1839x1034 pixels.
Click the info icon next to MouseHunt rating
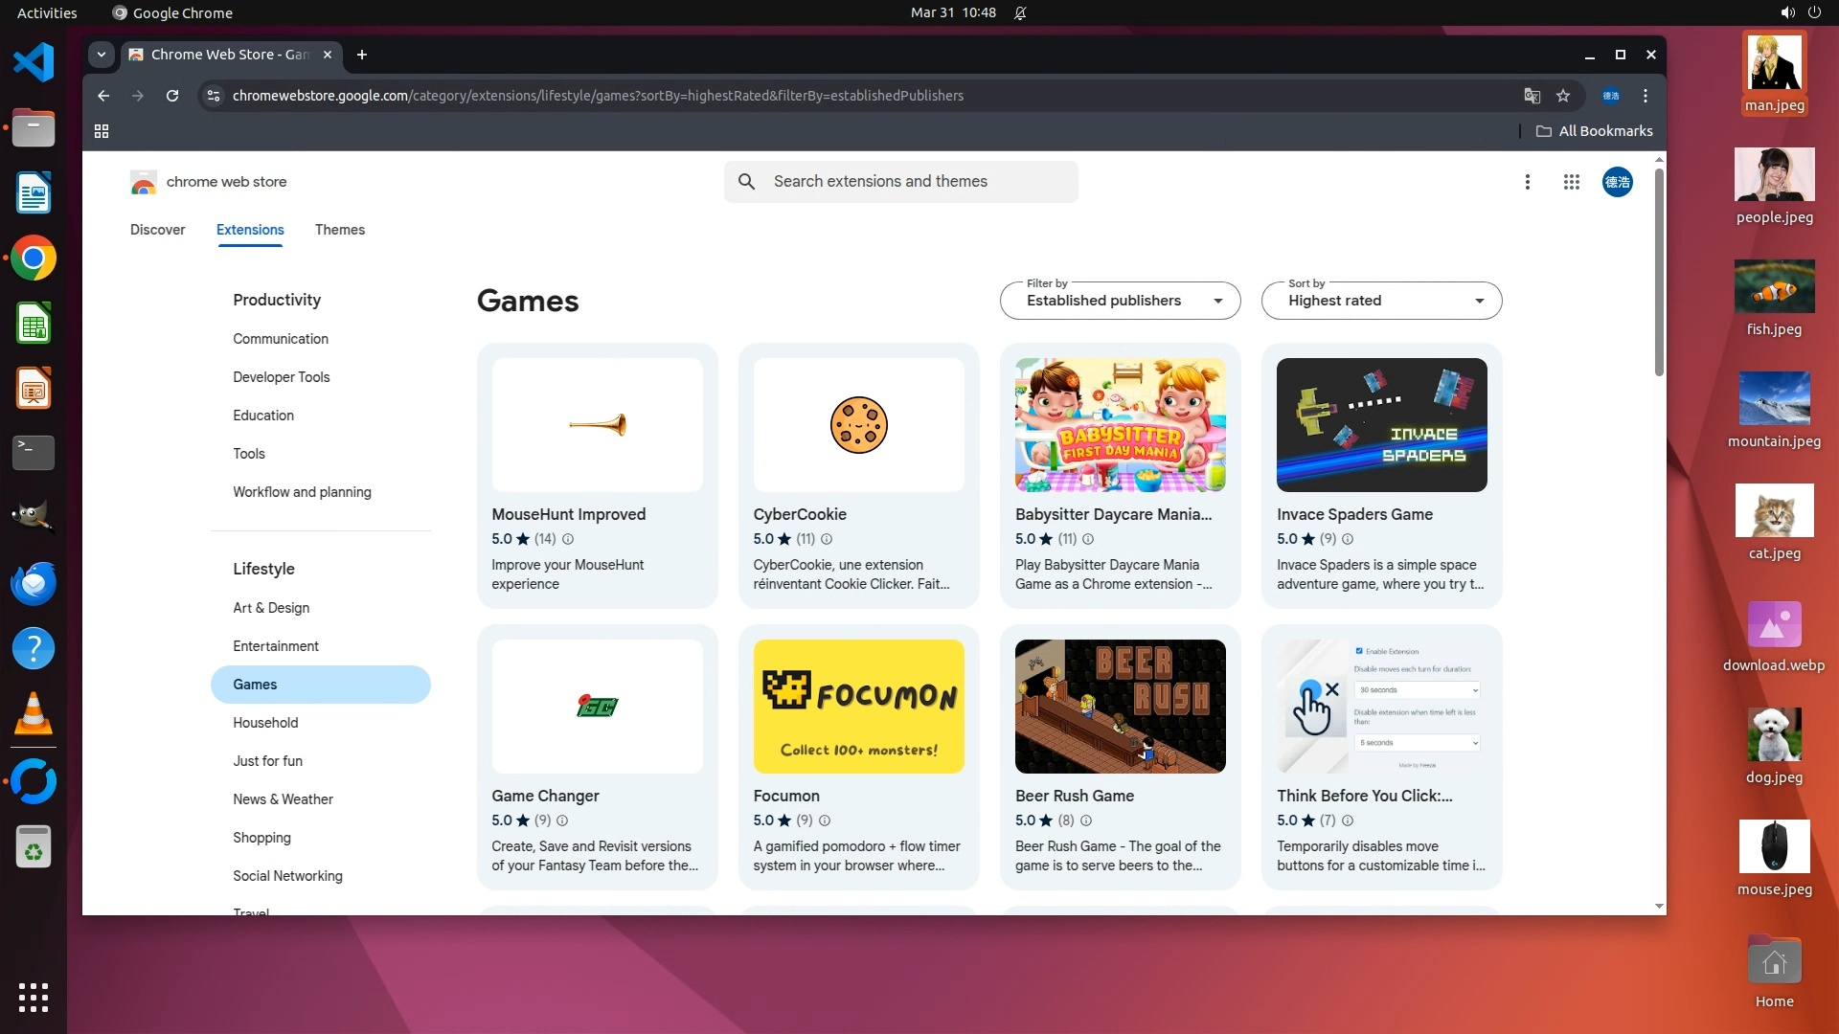(x=568, y=539)
